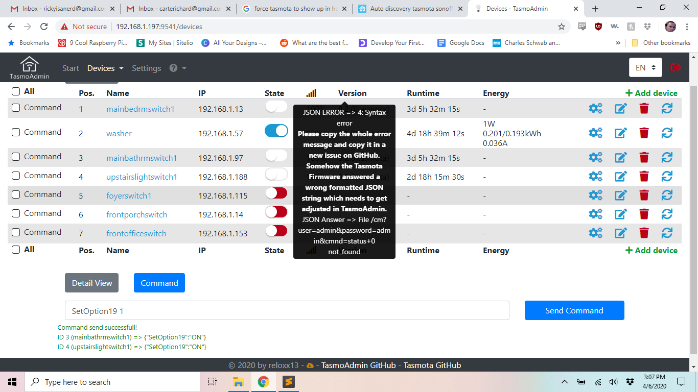Viewport: 698px width, 392px height.
Task: Check the Command checkbox for mainbathrmswitch1
Action: (15, 157)
